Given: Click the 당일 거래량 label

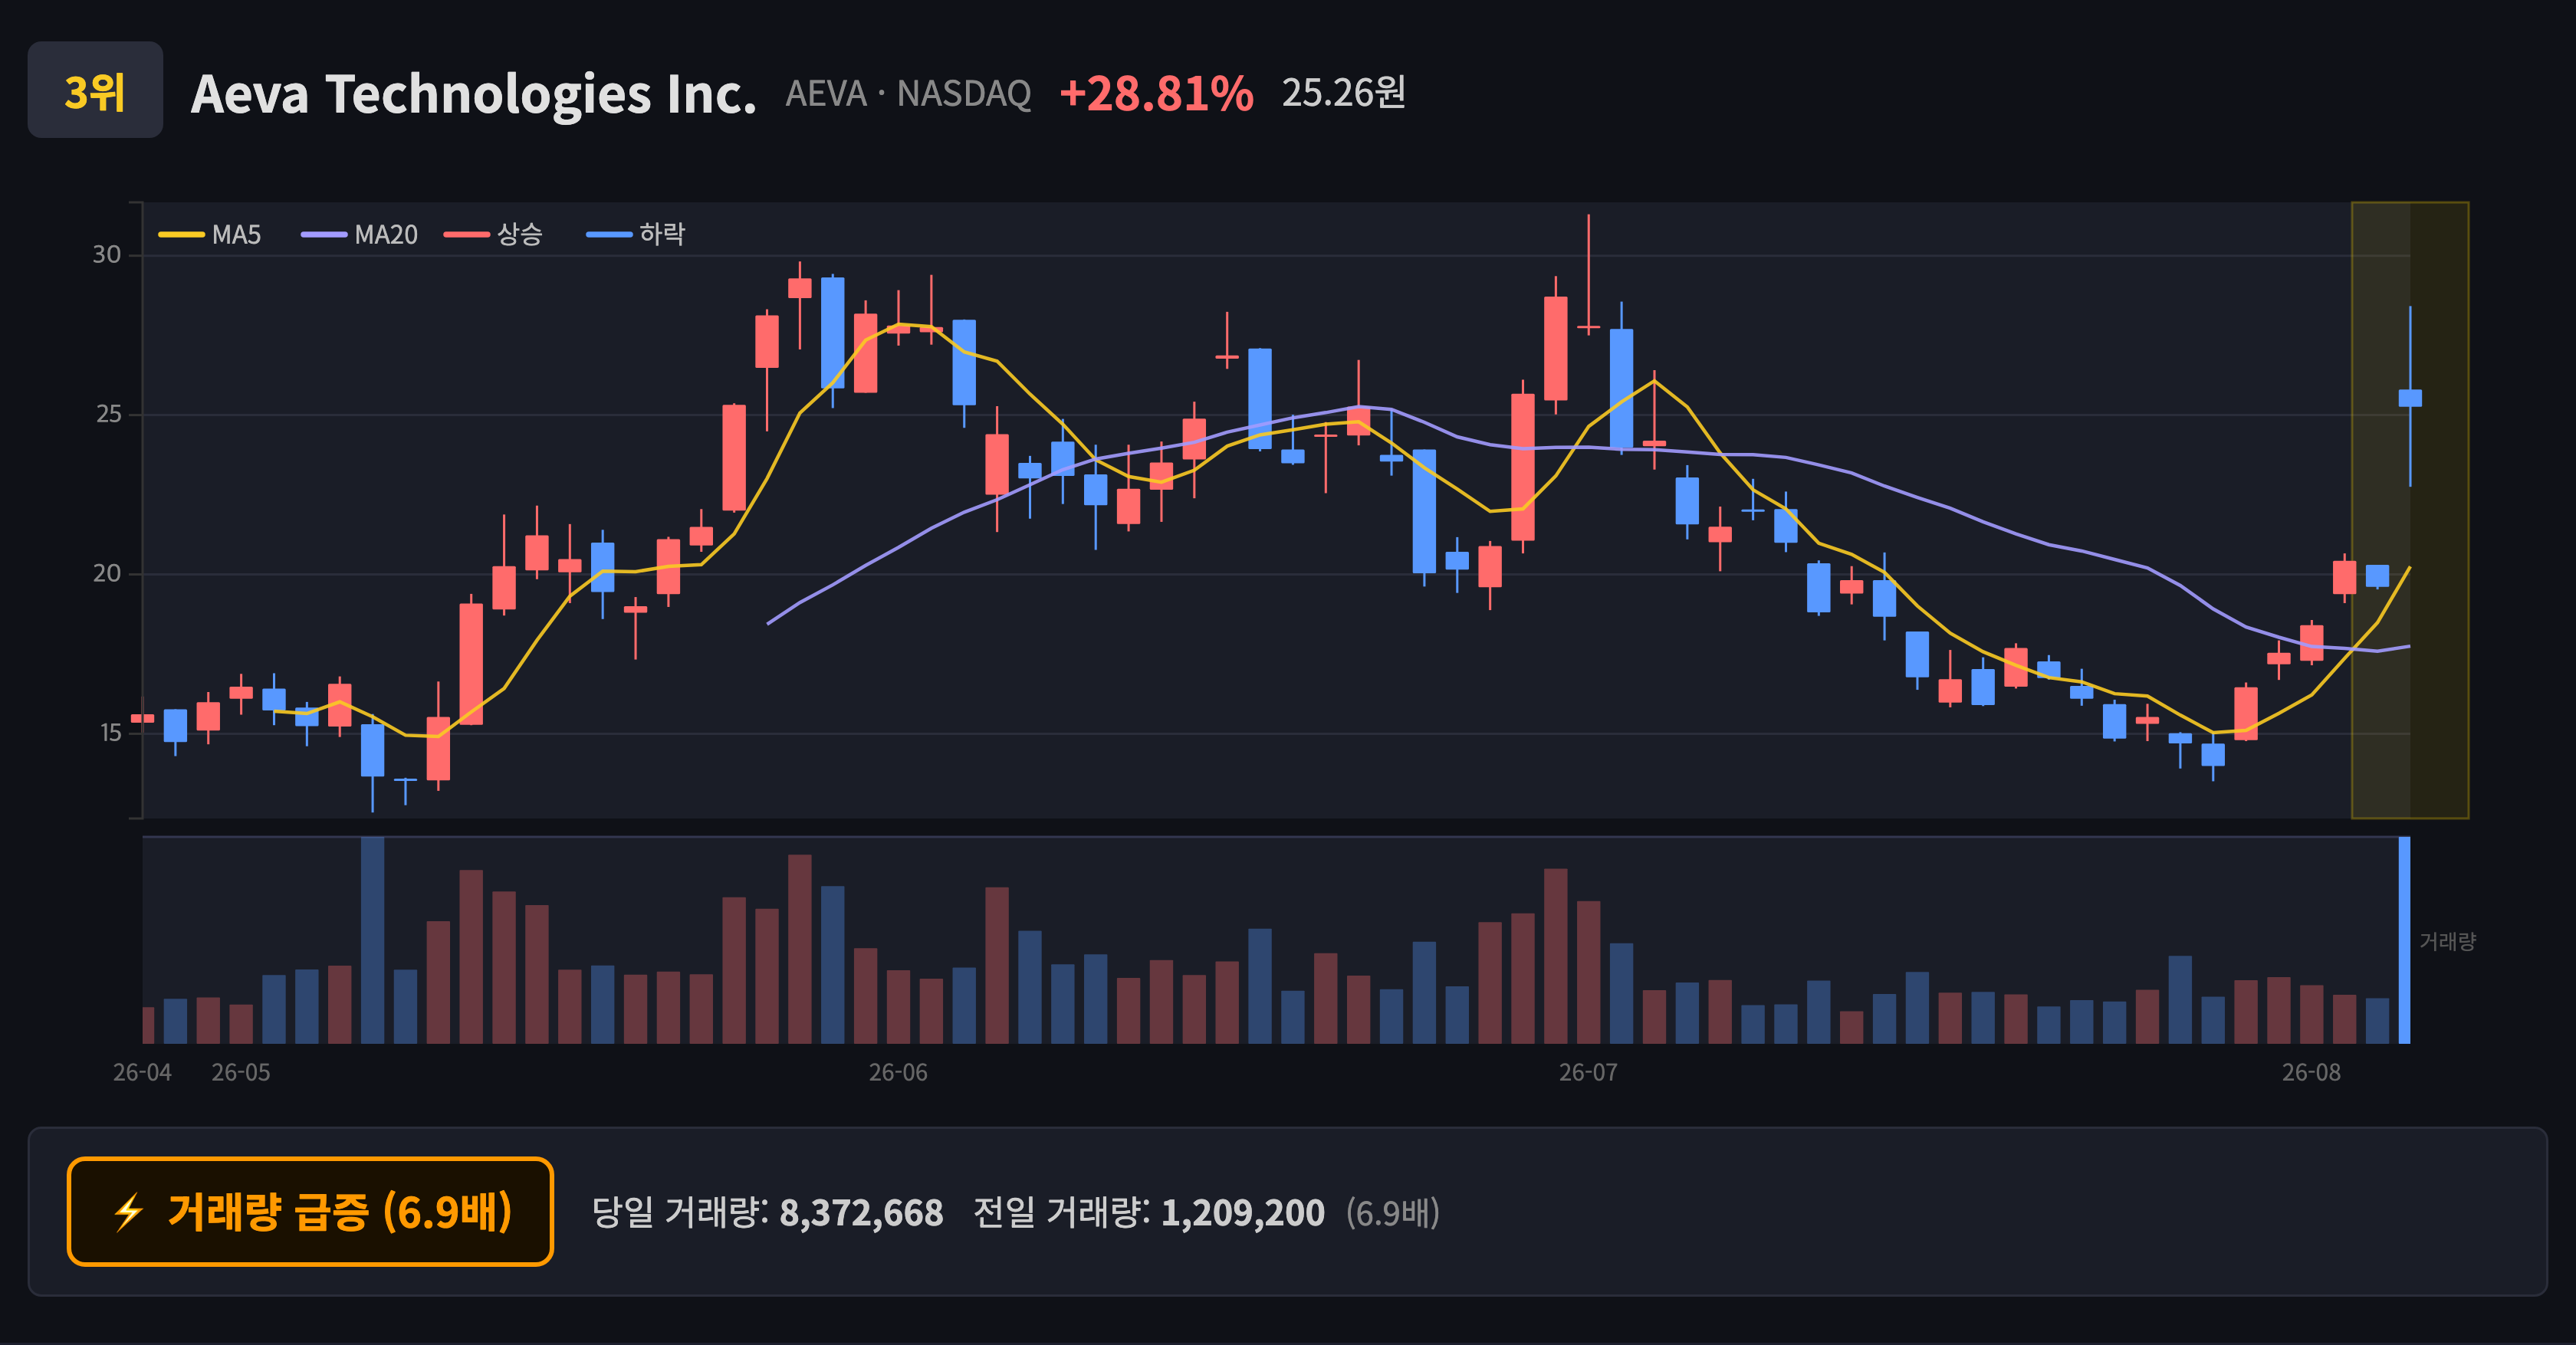Looking at the screenshot, I should [680, 1213].
